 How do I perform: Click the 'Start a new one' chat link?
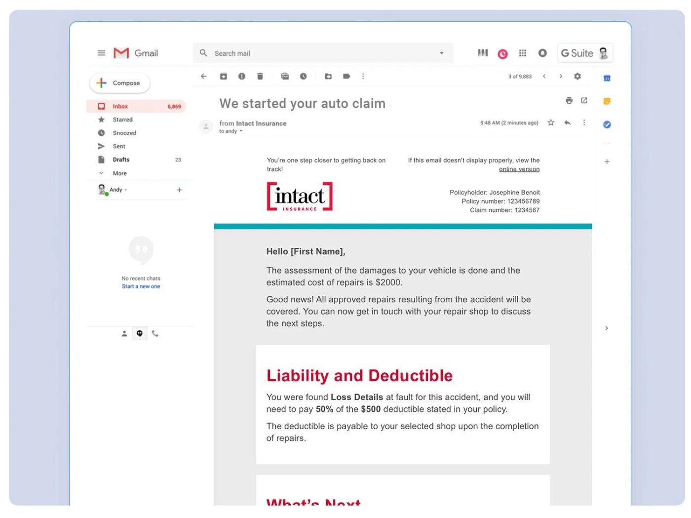tap(141, 286)
